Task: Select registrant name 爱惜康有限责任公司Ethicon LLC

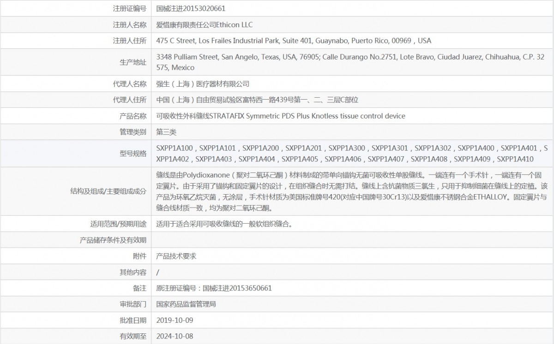Action: (x=205, y=24)
